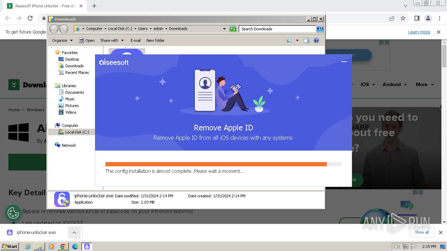Dismiss the Chrome downloads bar
The height and width of the screenshot is (251, 447).
(440, 233)
